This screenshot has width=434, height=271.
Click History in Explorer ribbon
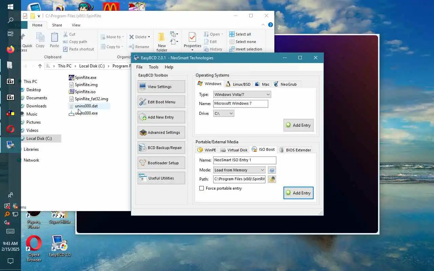coord(213,49)
